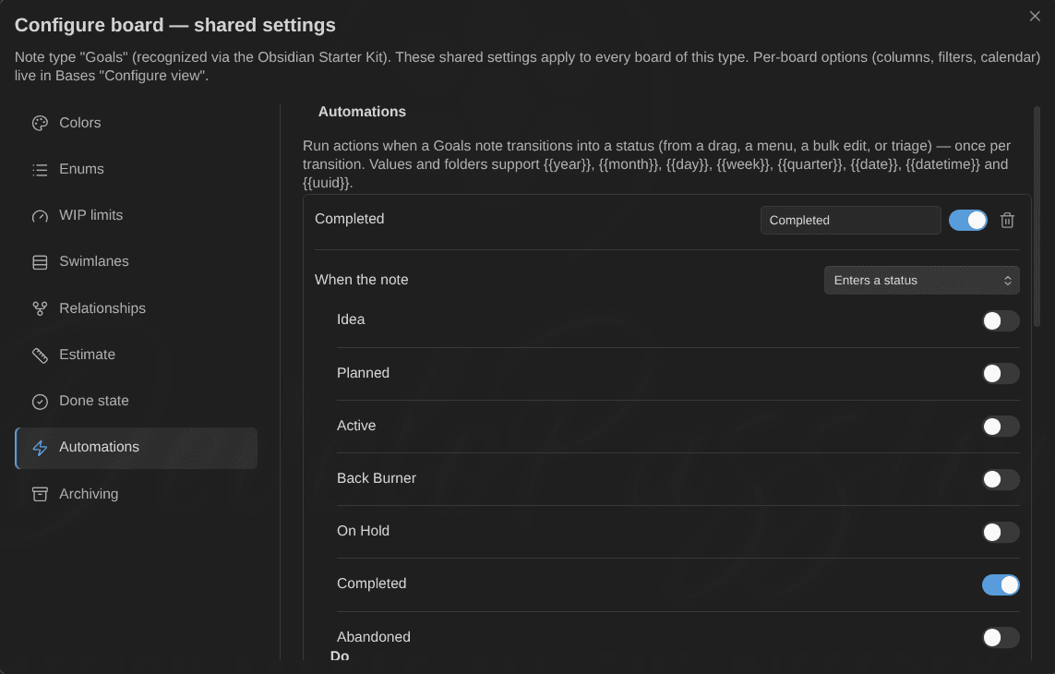This screenshot has width=1055, height=674.
Task: Toggle the Back Burner status switch
Action: [x=1001, y=479]
